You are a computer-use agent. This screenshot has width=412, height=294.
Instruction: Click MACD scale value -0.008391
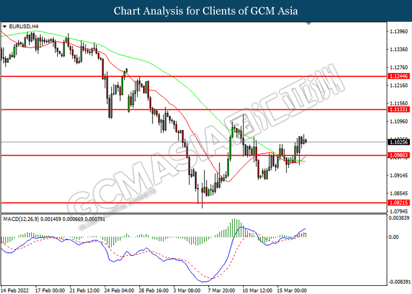(x=400, y=282)
